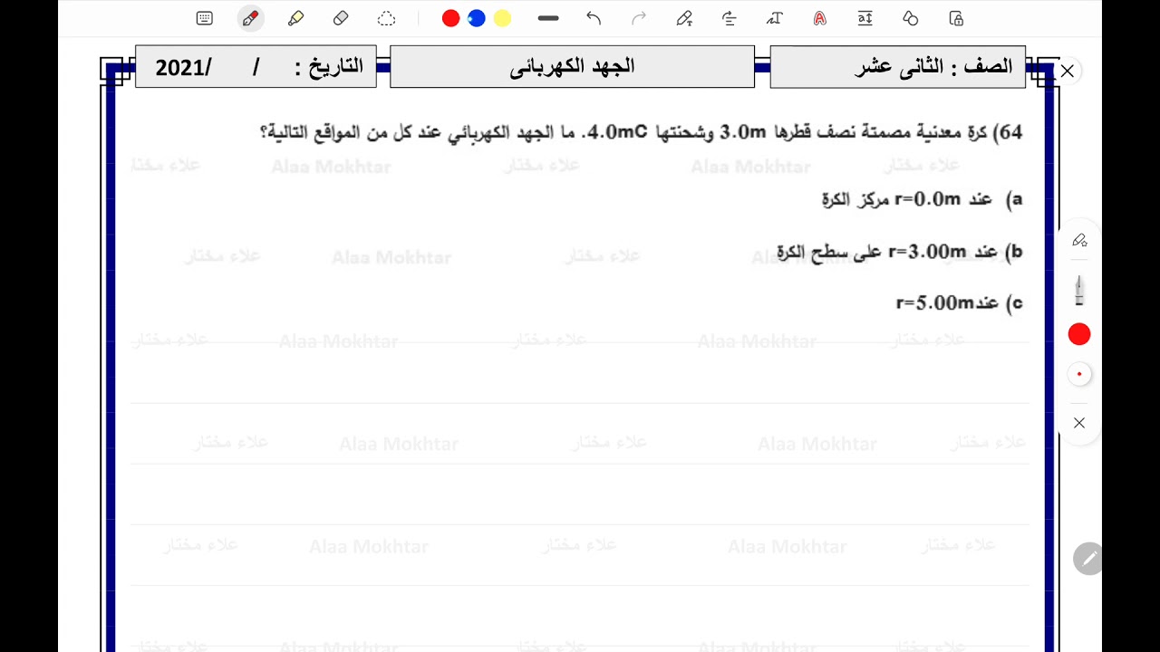Image resolution: width=1160 pixels, height=652 pixels.
Task: Open favorite pens in floating panel
Action: (x=1079, y=241)
